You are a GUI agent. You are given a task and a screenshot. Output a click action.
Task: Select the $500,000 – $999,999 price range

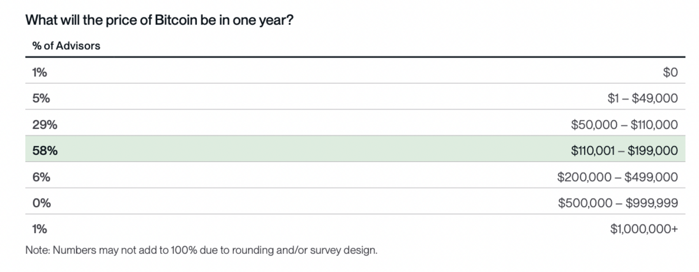[618, 203]
